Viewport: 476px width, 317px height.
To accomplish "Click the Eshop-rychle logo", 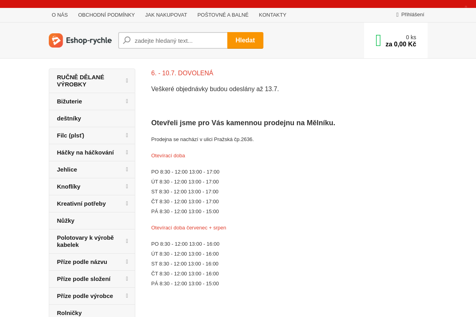I will (81, 40).
